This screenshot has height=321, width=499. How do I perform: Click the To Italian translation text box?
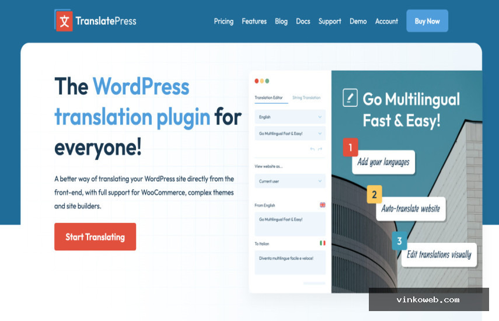(290, 263)
